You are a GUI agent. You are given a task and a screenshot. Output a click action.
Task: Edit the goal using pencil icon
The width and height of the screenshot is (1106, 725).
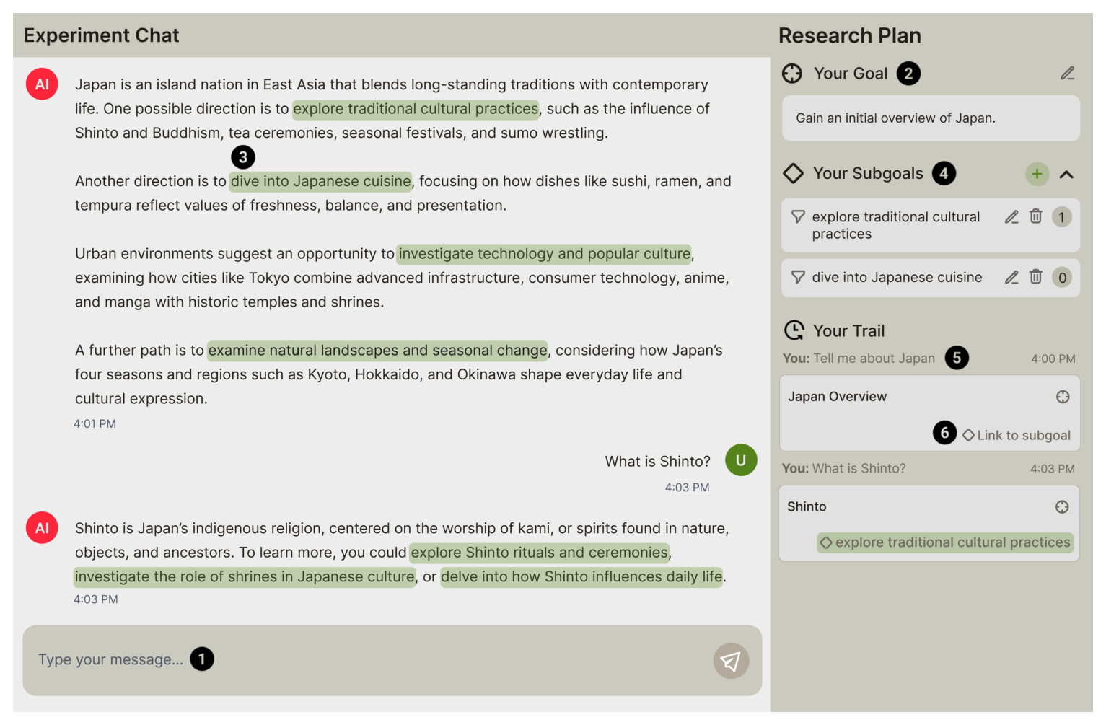point(1067,74)
